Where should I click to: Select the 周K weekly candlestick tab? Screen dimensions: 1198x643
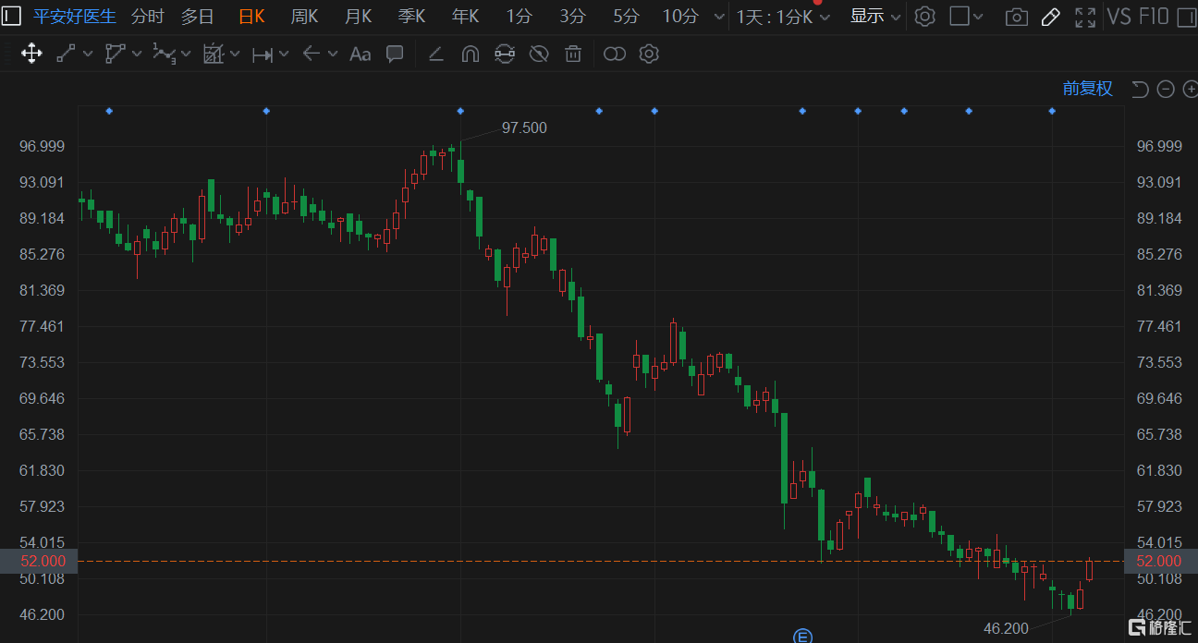[304, 16]
